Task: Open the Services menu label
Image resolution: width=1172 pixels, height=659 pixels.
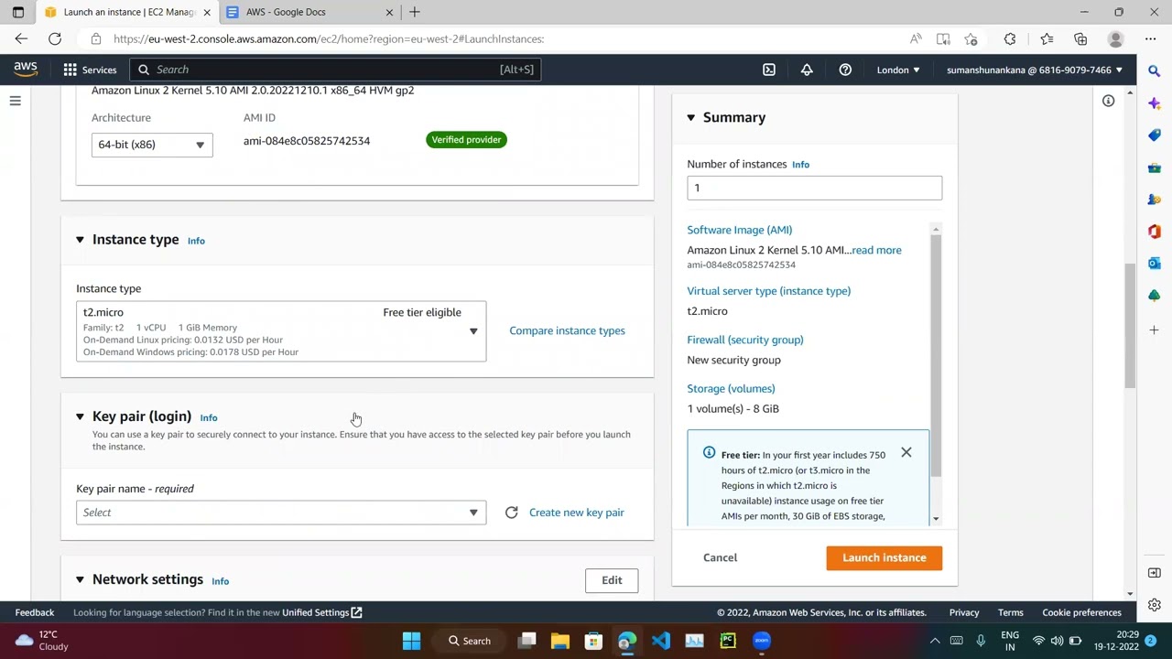Action: 99,70
